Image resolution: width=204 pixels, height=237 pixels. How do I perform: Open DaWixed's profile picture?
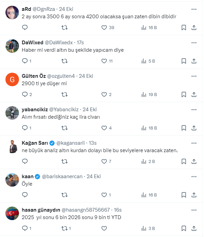12,46
